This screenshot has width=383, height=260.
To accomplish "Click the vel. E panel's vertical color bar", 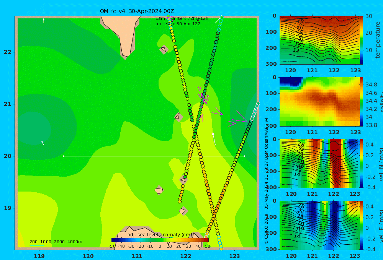I will [362, 225].
